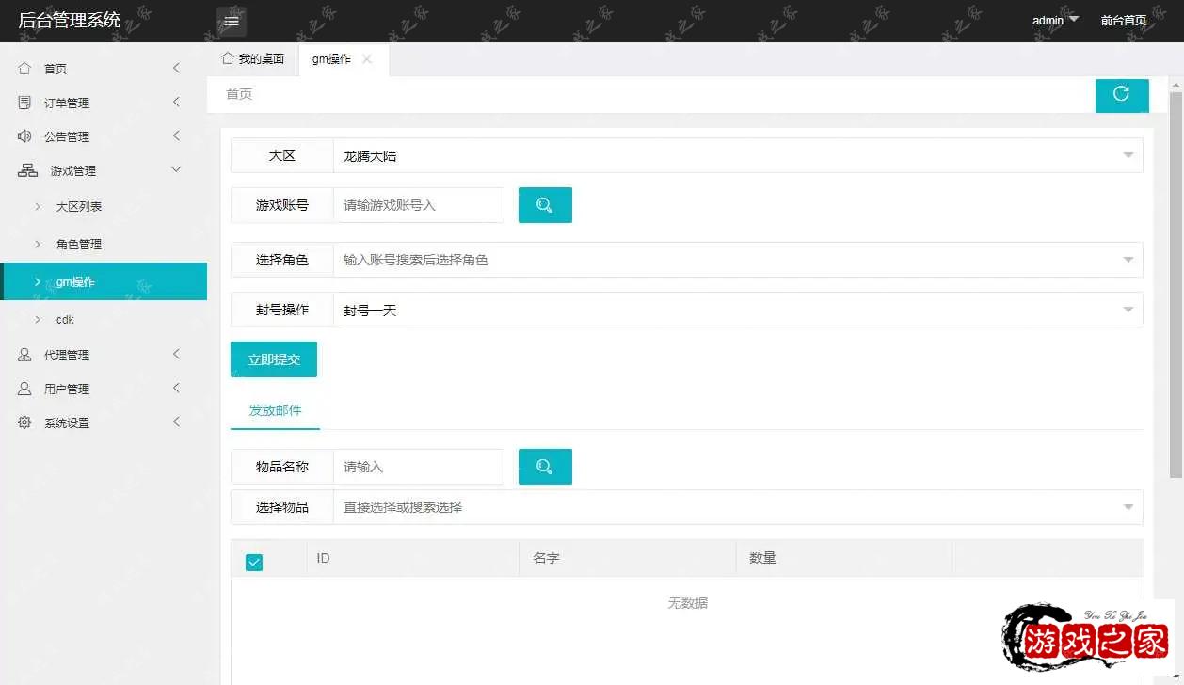This screenshot has width=1184, height=685.
Task: Open the 封号操作 dropdown
Action: pos(738,311)
